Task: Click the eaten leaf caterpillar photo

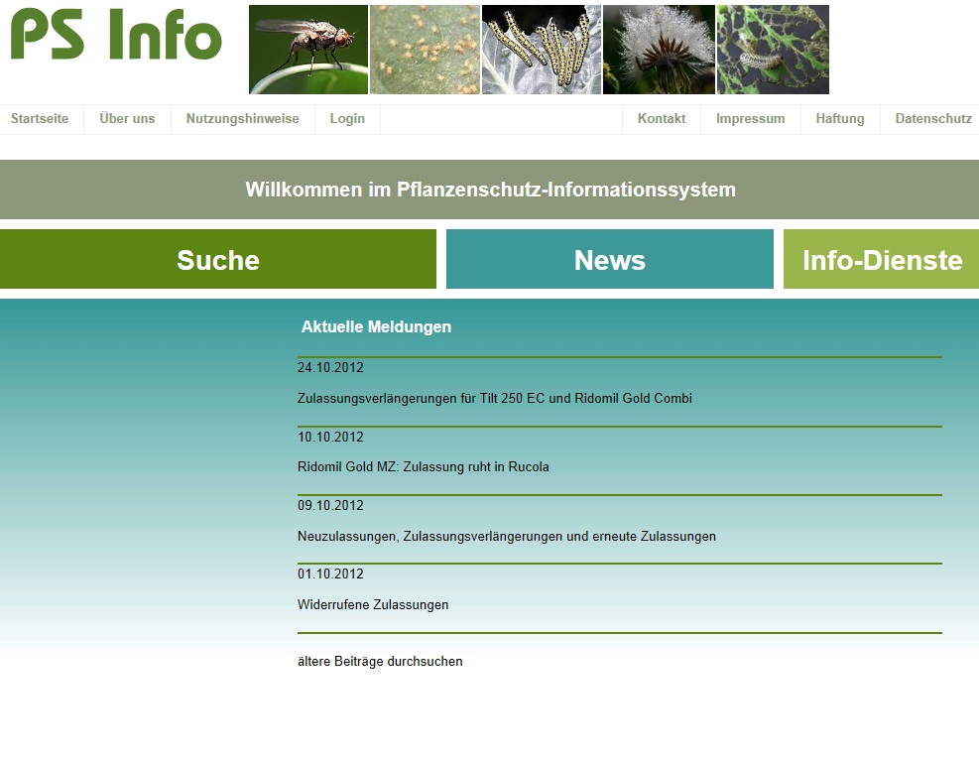Action: (x=773, y=50)
